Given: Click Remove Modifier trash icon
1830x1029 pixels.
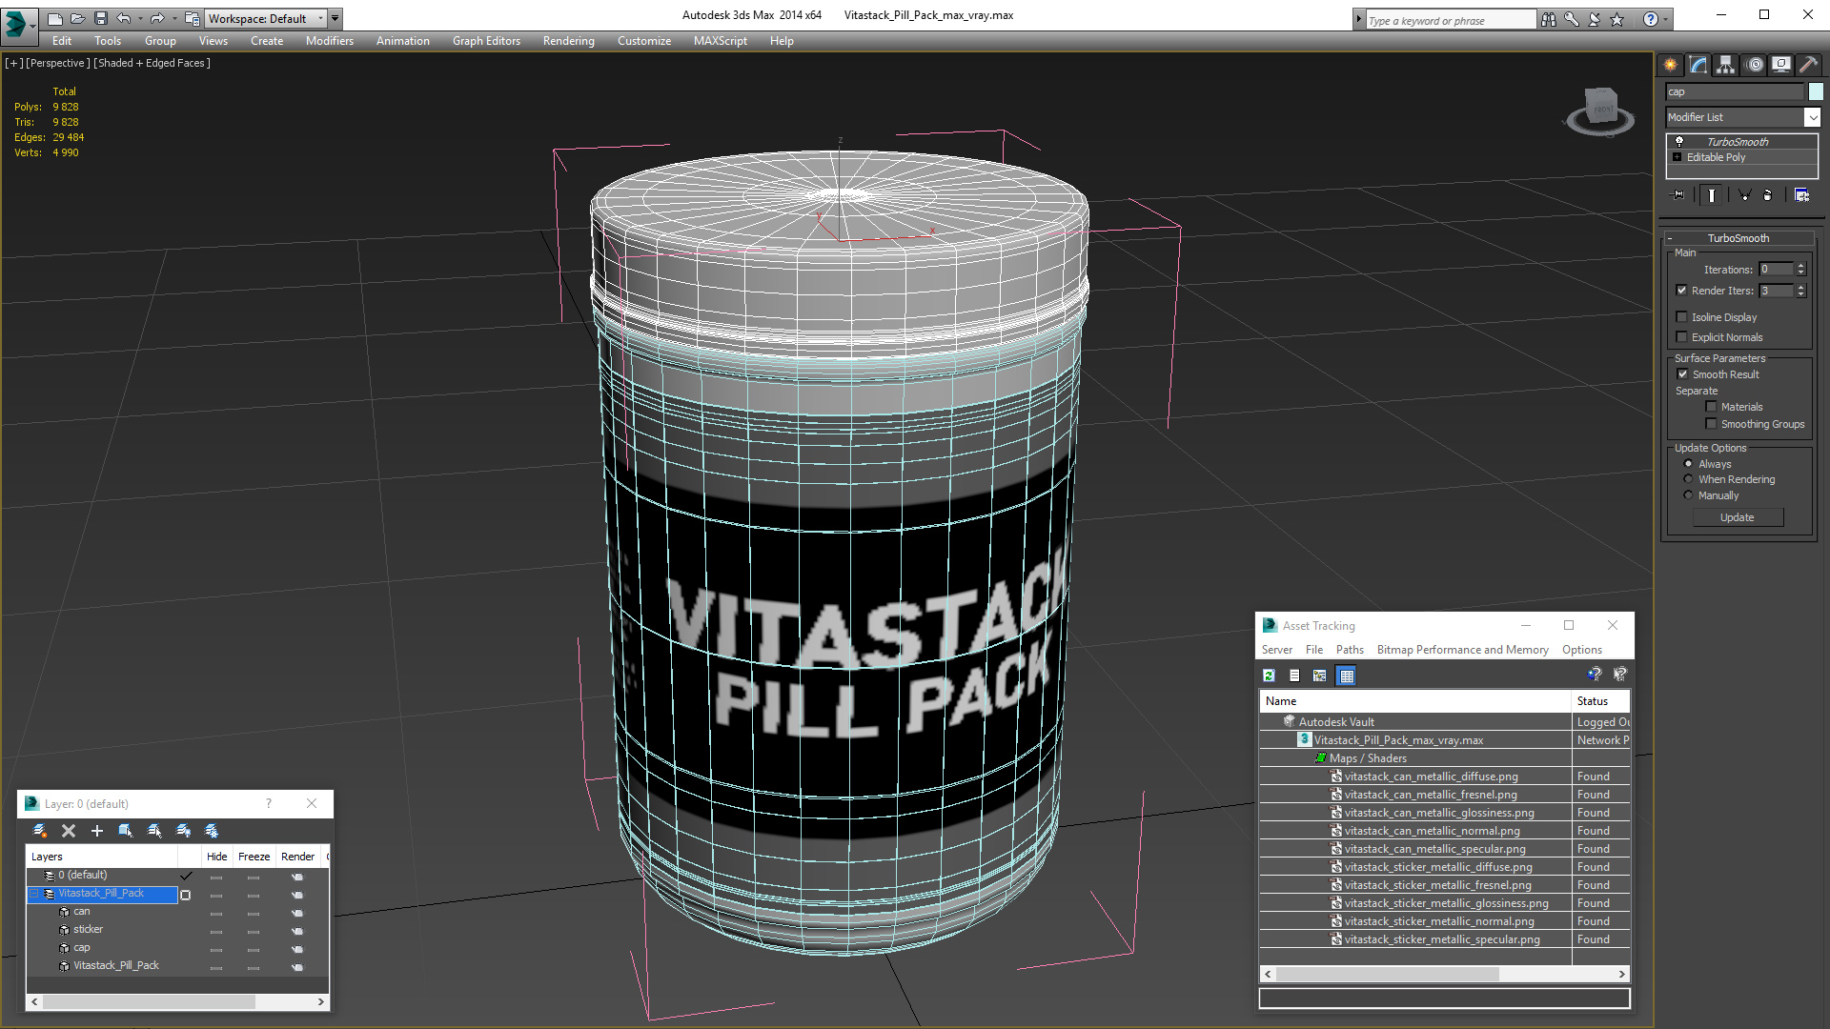Looking at the screenshot, I should [x=1768, y=195].
